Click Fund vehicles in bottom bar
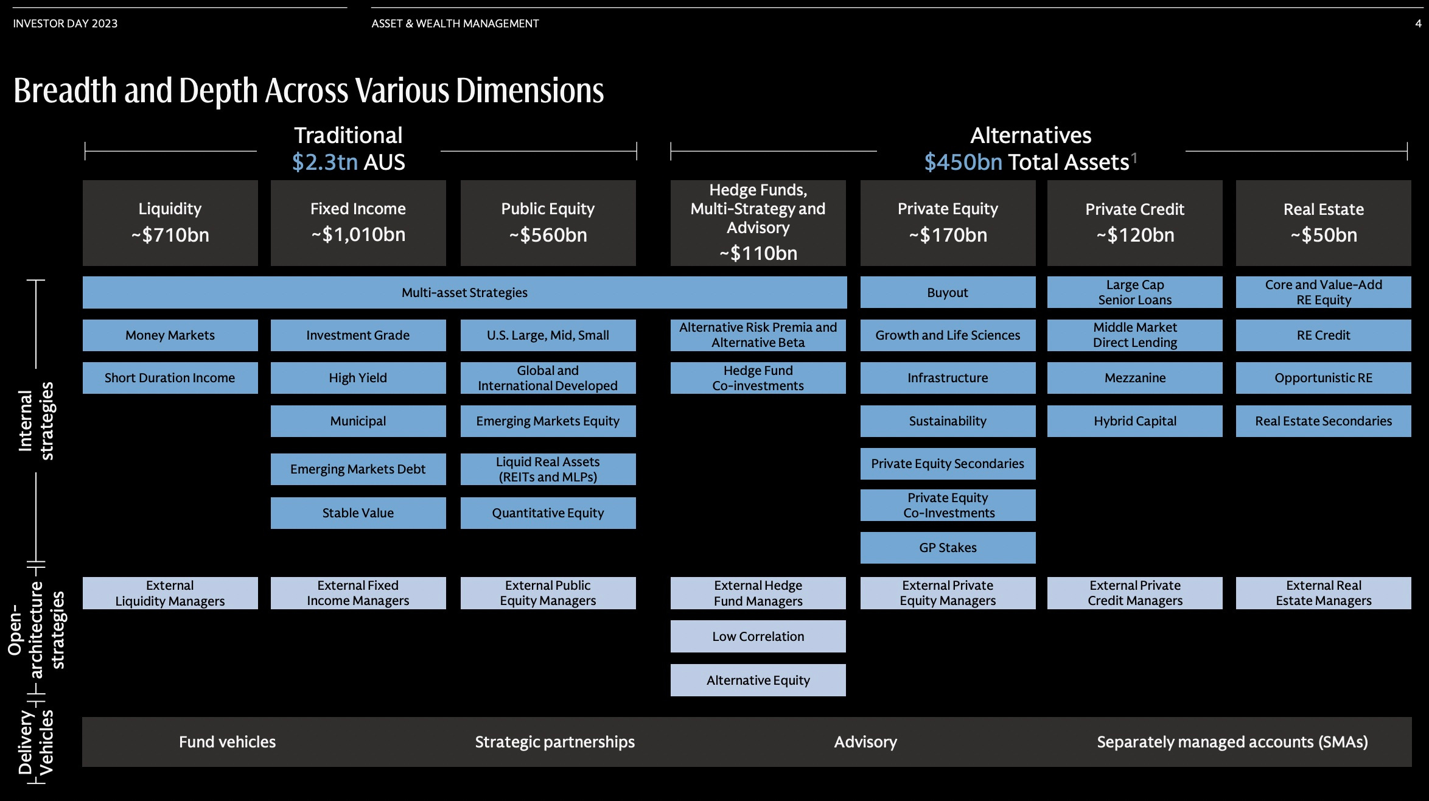 (x=227, y=742)
